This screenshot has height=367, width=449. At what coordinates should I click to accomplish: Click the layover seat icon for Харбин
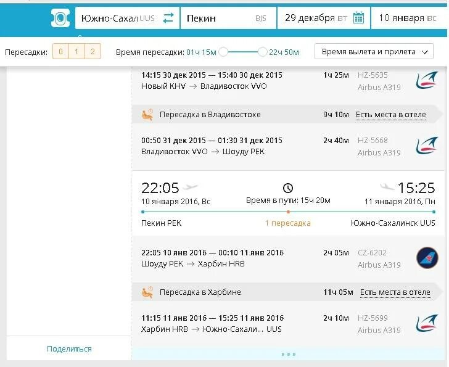147,292
